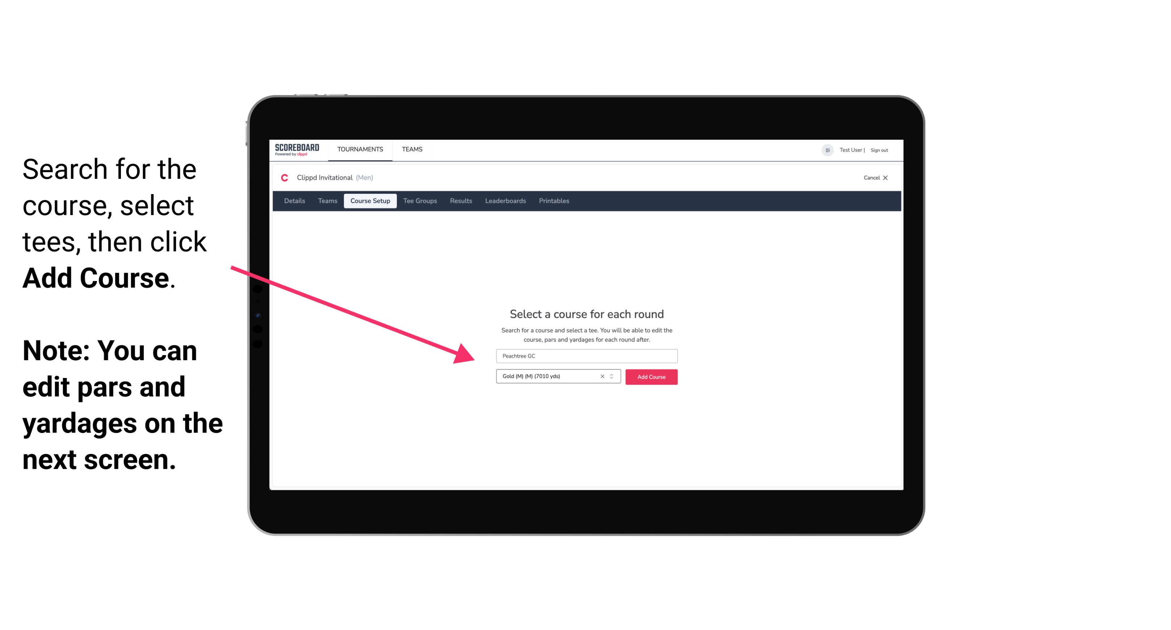Open the course search dropdown
Viewport: 1171px width, 630px height.
[x=585, y=356]
